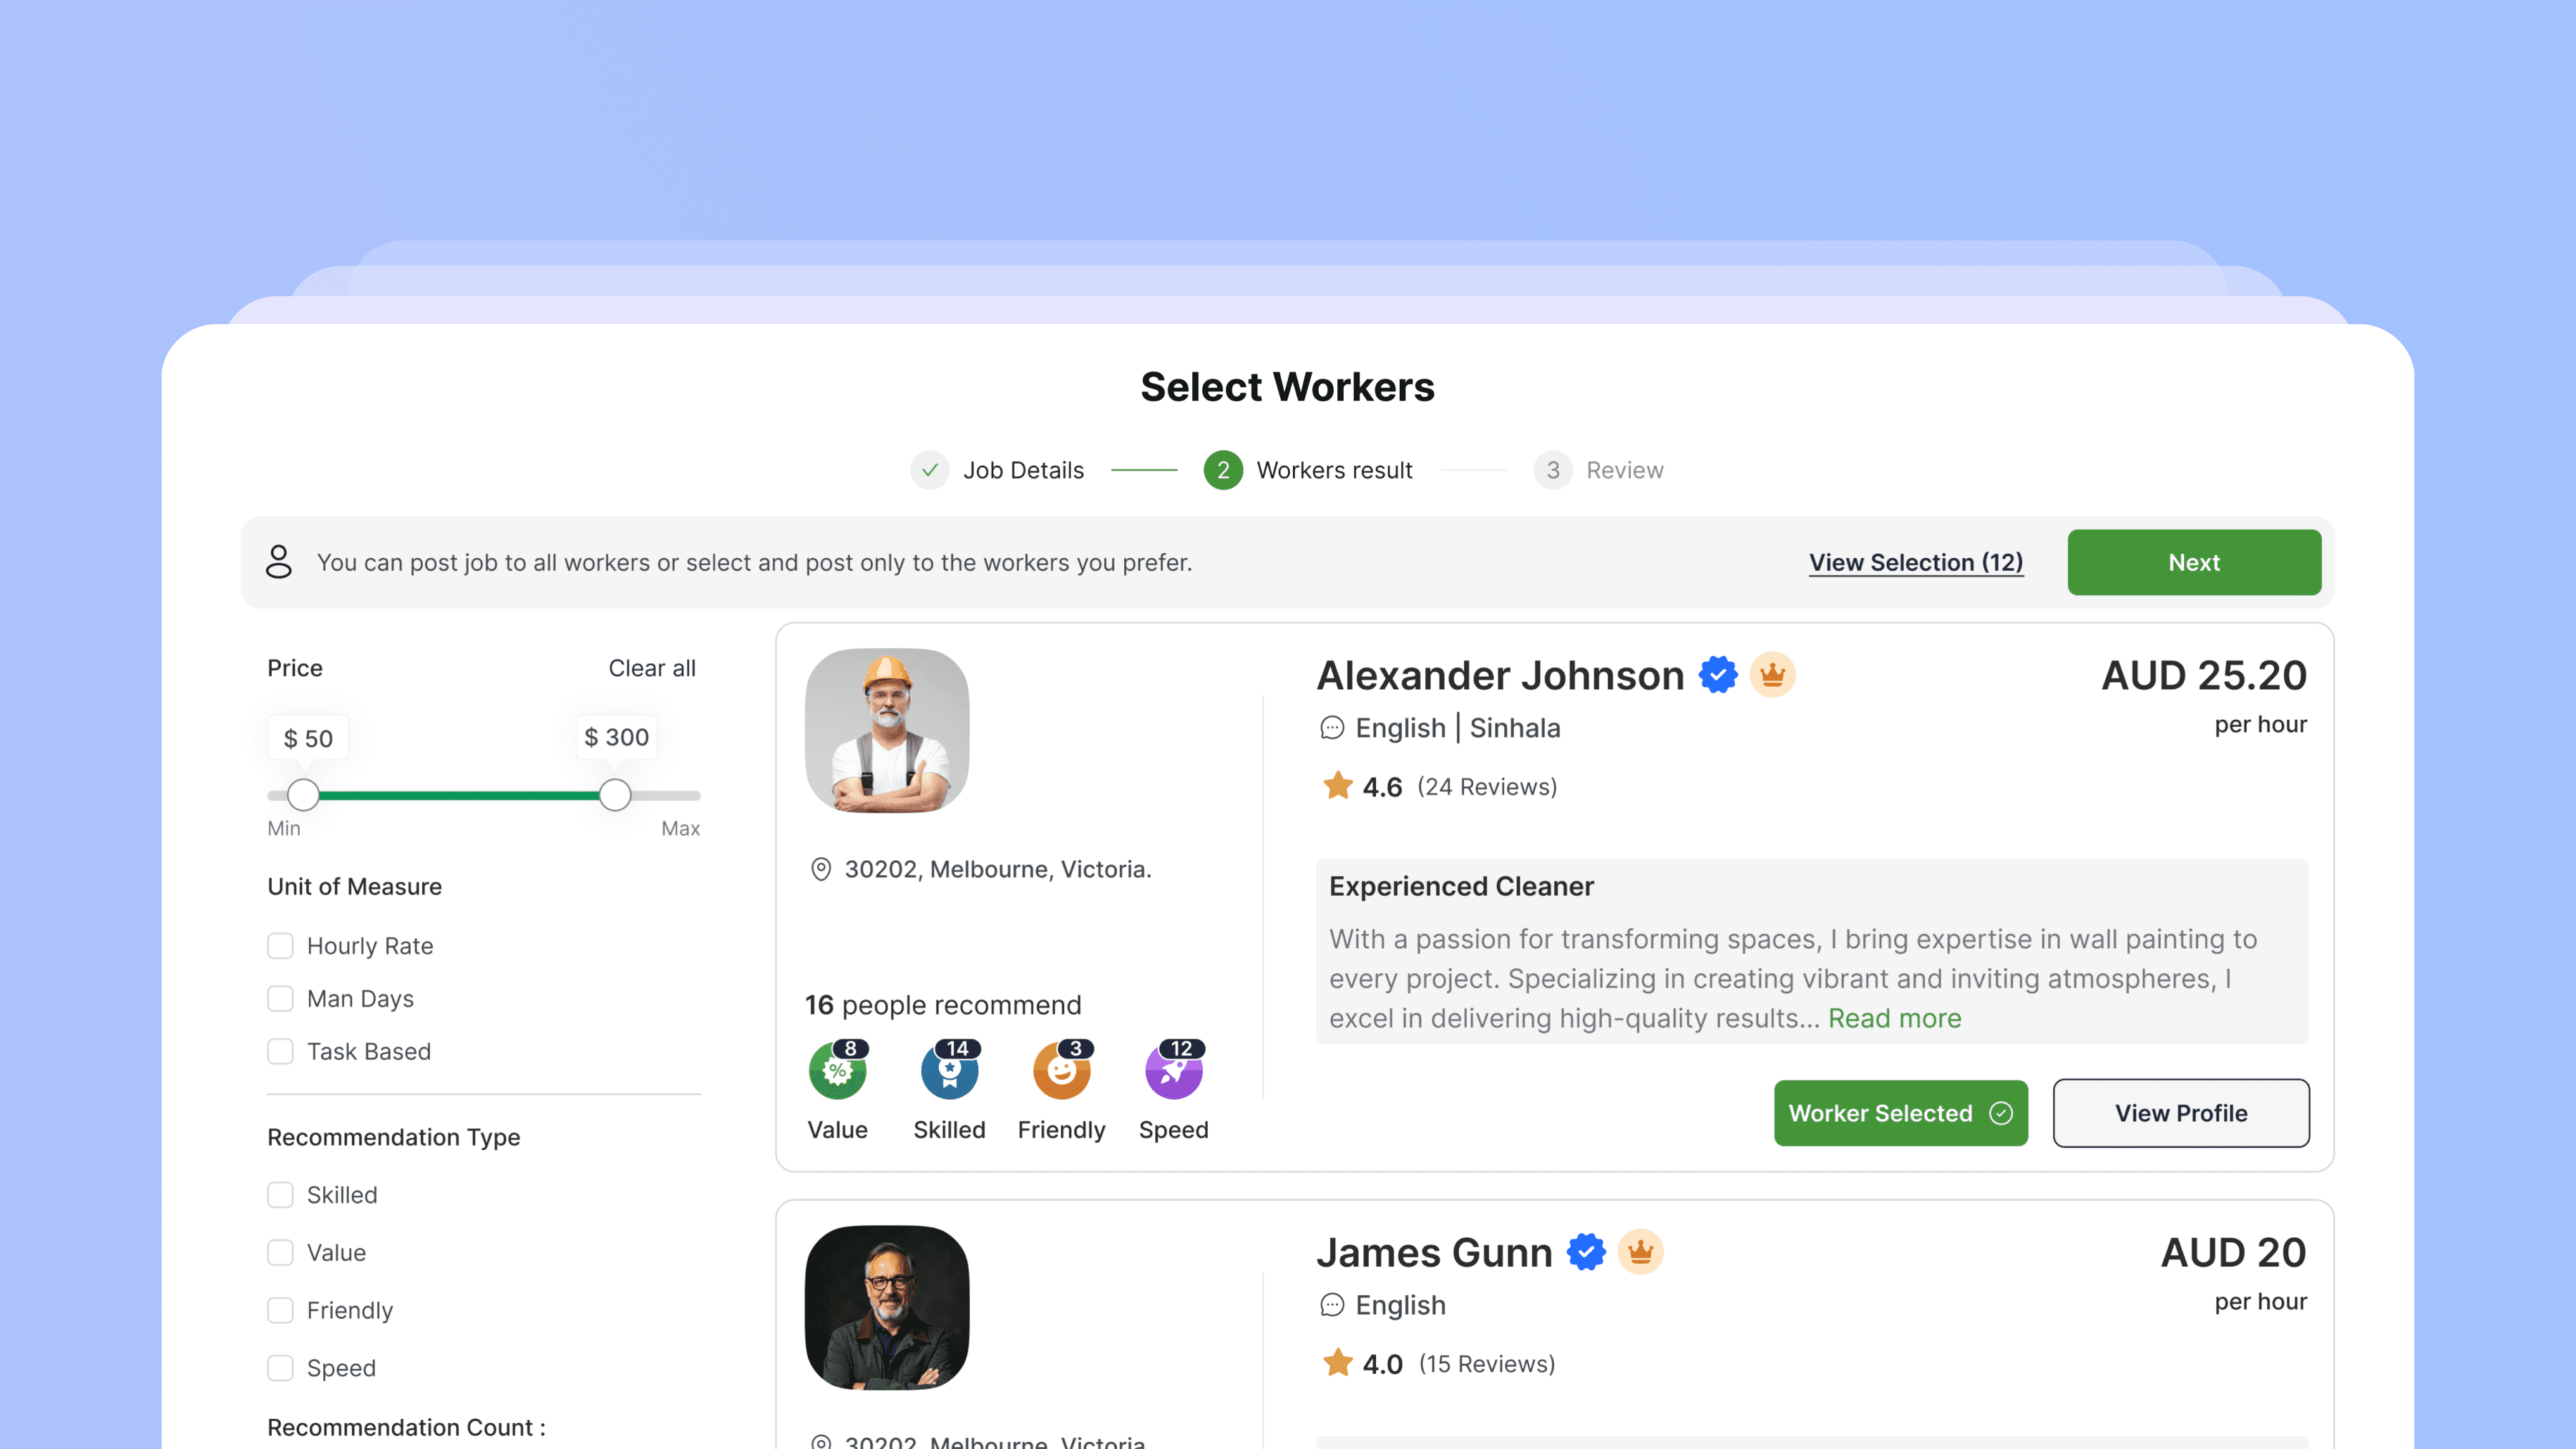Enable the Hourly Rate checkbox
The image size is (2576, 1449).
280,946
